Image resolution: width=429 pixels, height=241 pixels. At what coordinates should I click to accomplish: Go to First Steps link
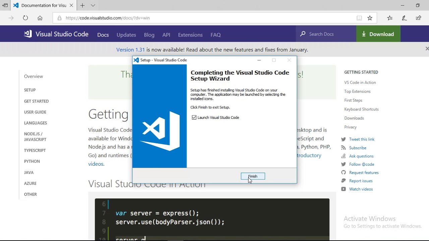[353, 100]
